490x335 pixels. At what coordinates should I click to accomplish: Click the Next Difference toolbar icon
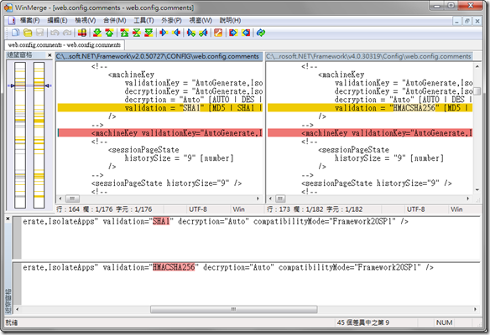(x=97, y=33)
